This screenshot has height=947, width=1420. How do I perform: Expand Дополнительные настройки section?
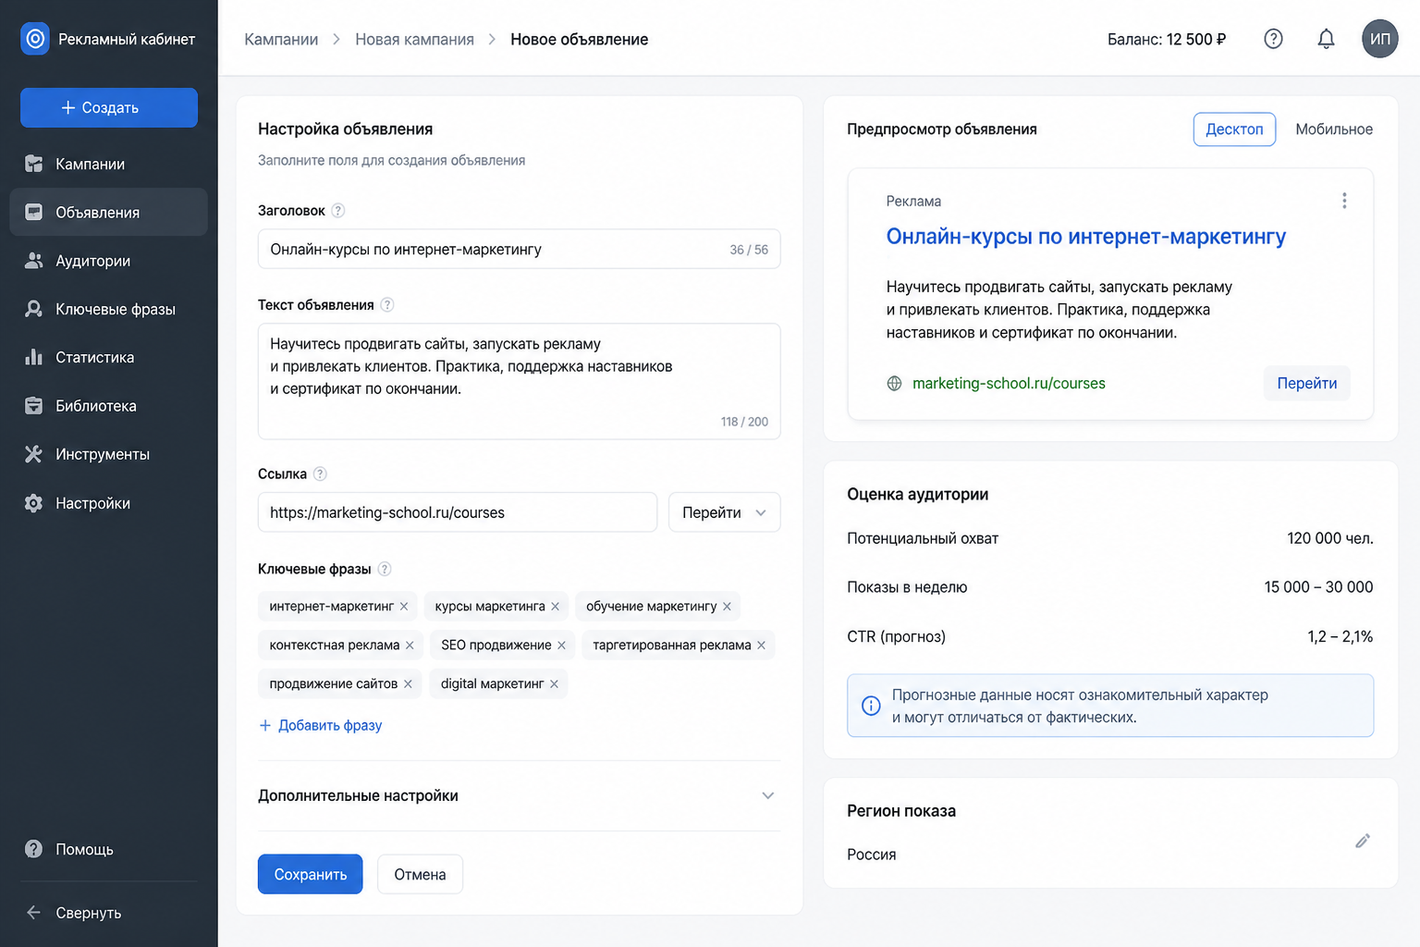[x=519, y=796]
